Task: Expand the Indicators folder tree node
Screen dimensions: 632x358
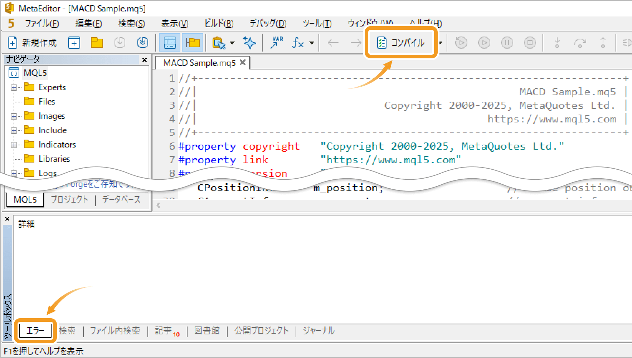Action: tap(14, 145)
